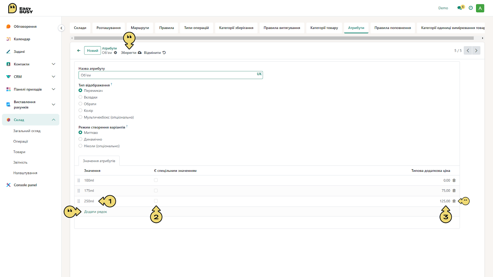
Task: Click Додати рядок to add a row
Action: (x=96, y=212)
